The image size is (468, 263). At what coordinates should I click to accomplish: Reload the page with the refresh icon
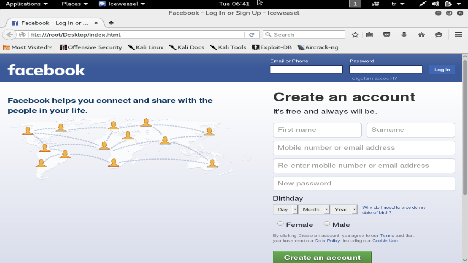coord(252,35)
